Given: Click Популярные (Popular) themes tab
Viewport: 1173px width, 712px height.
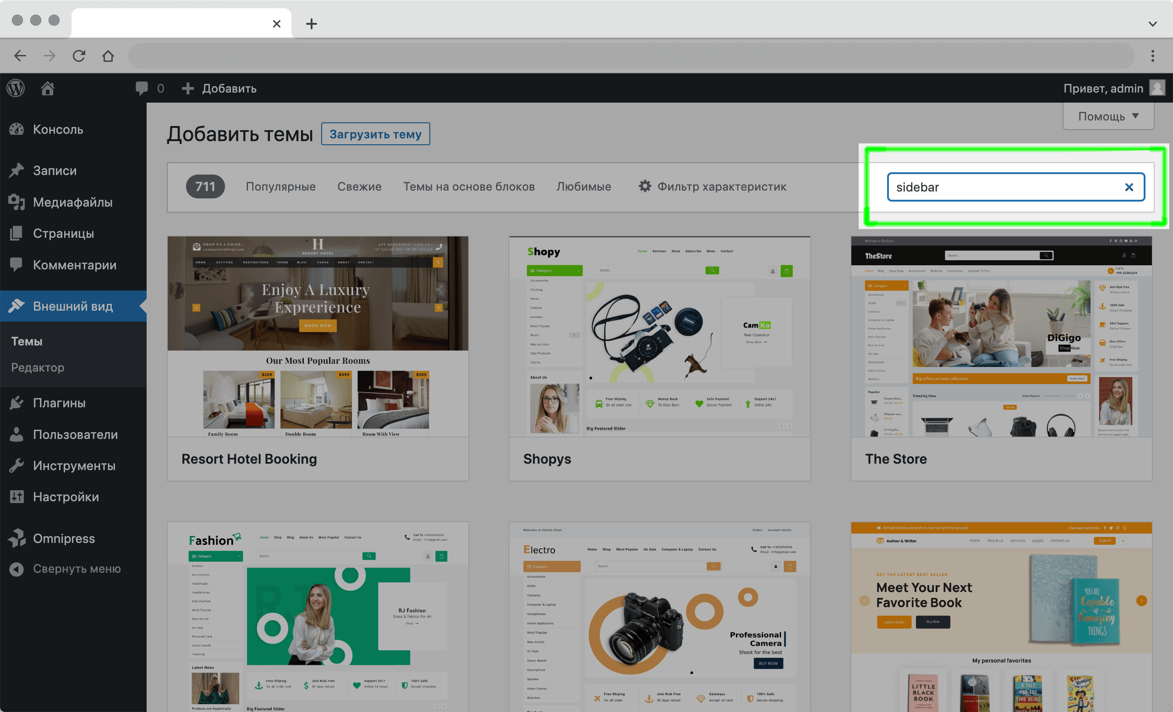Looking at the screenshot, I should click(280, 186).
